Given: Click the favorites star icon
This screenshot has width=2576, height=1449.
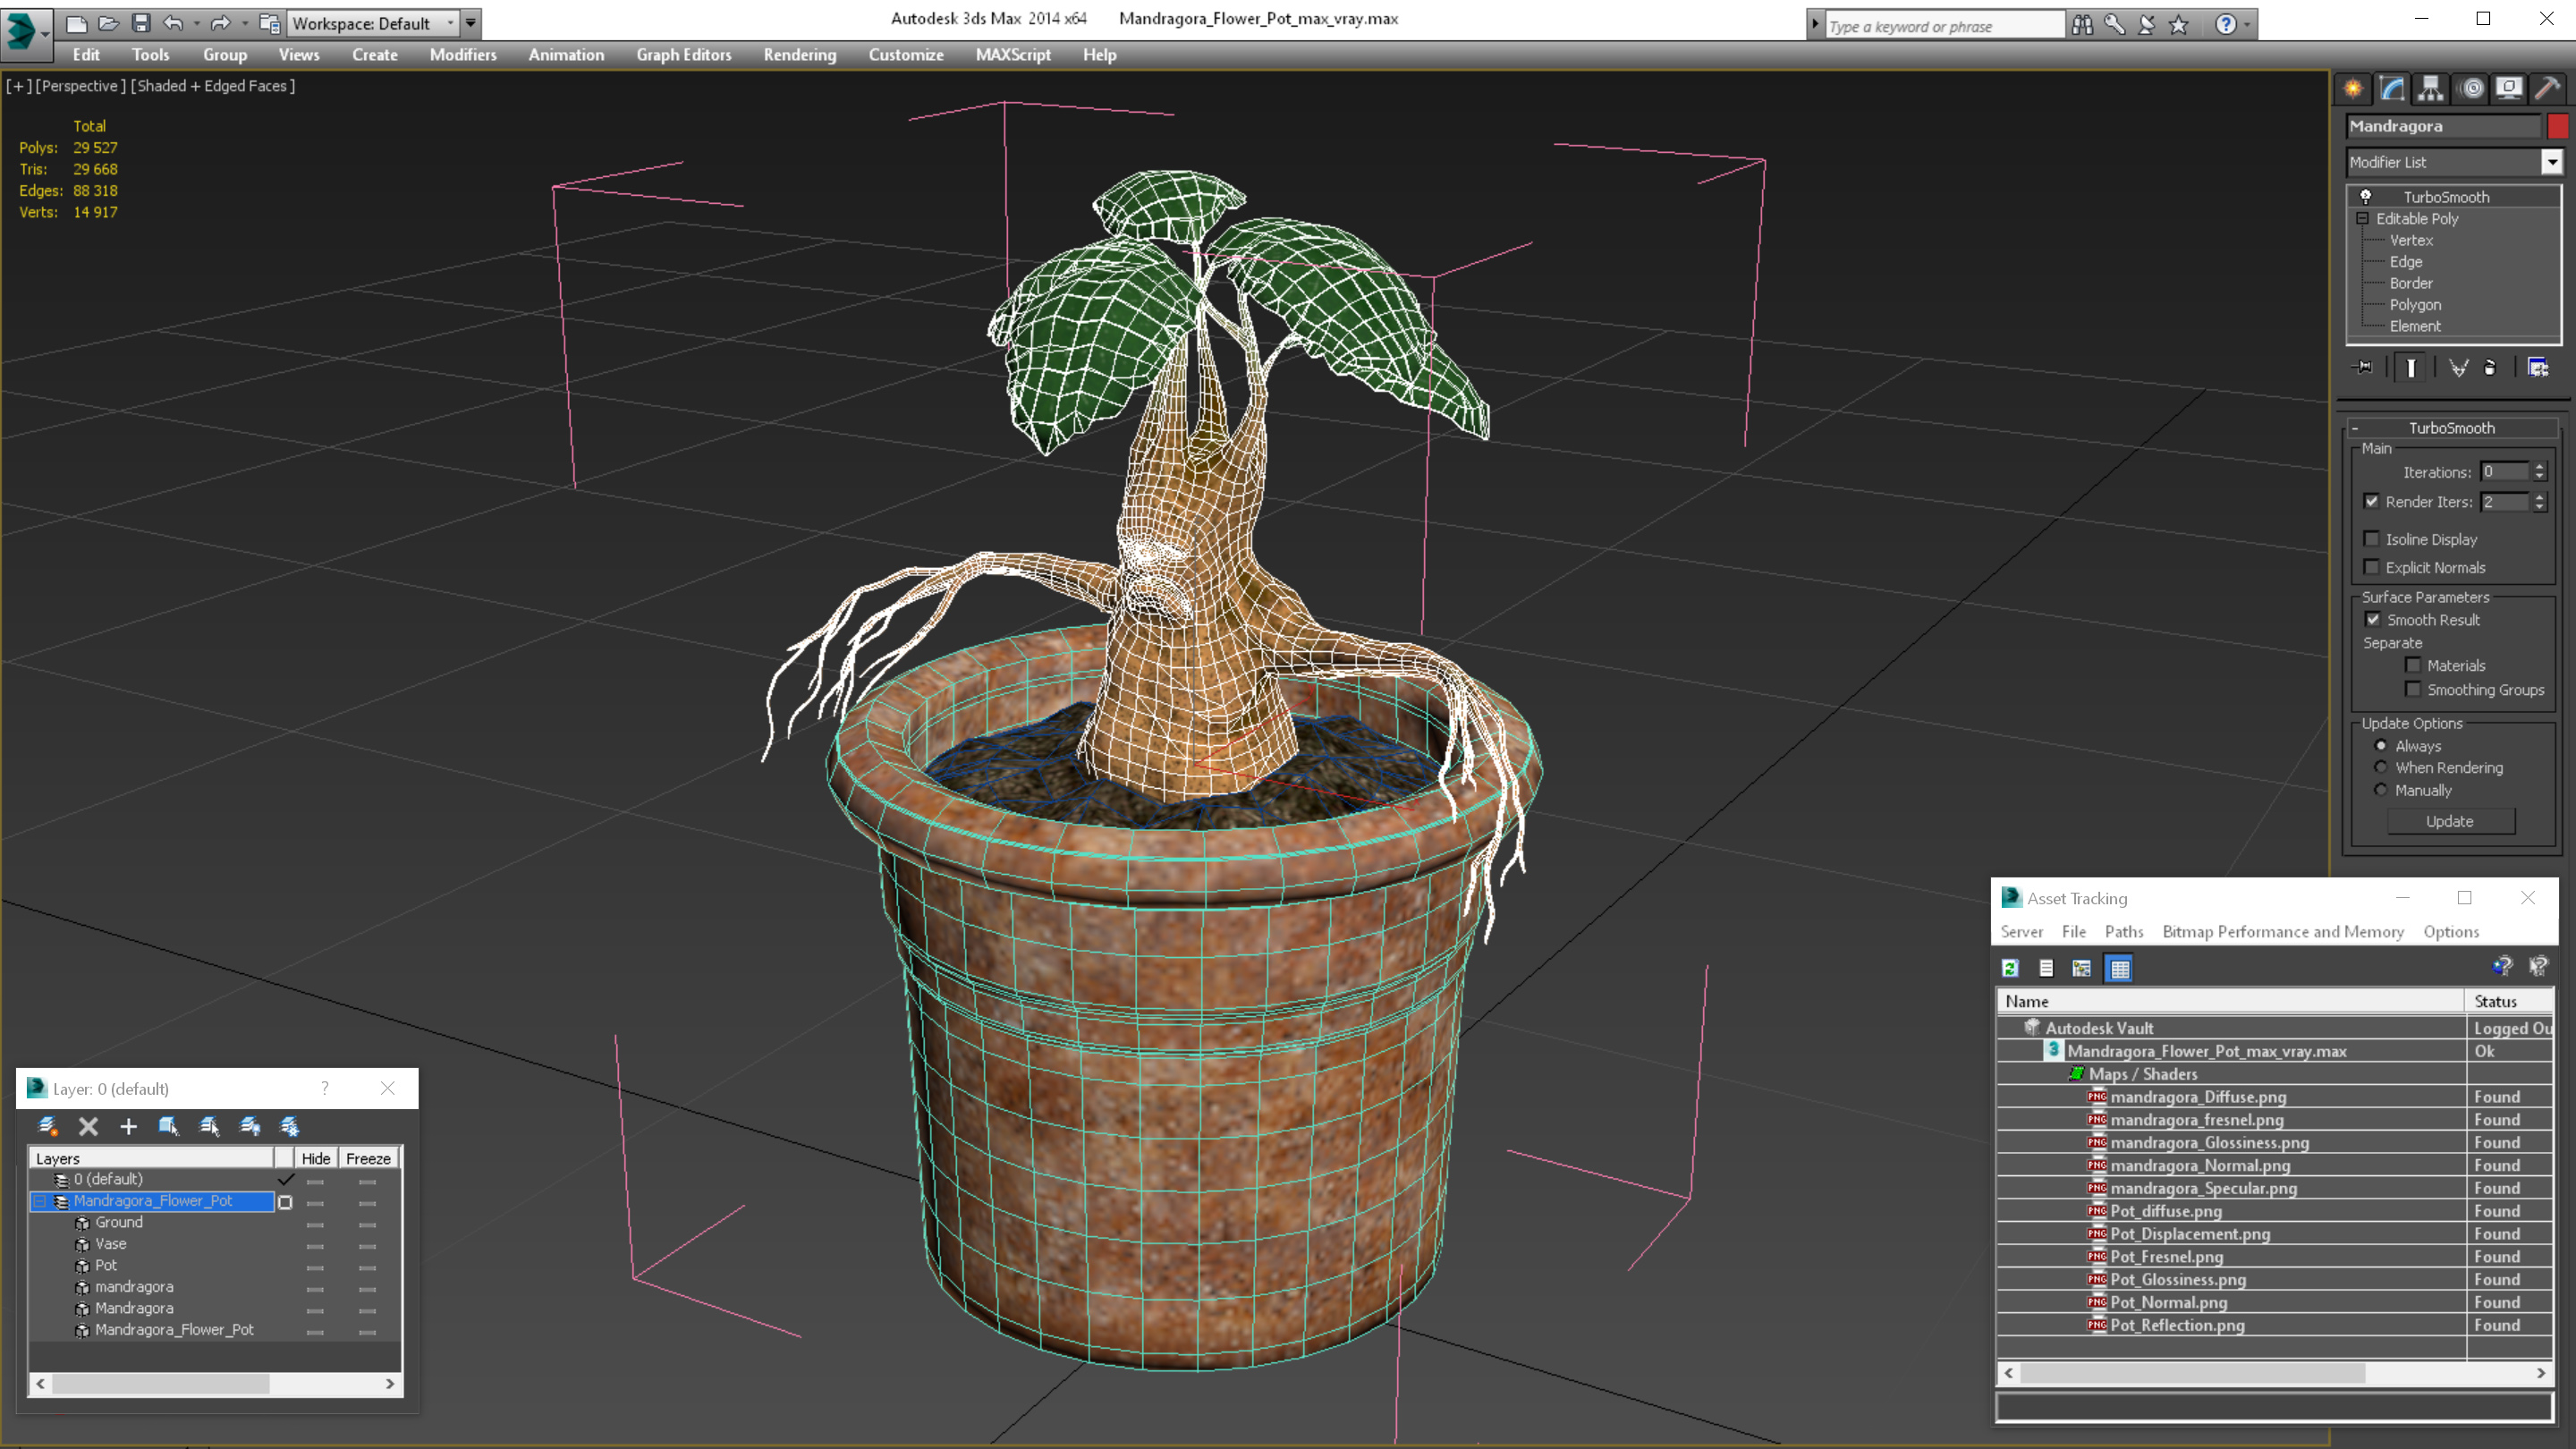Looking at the screenshot, I should pos(2178,24).
